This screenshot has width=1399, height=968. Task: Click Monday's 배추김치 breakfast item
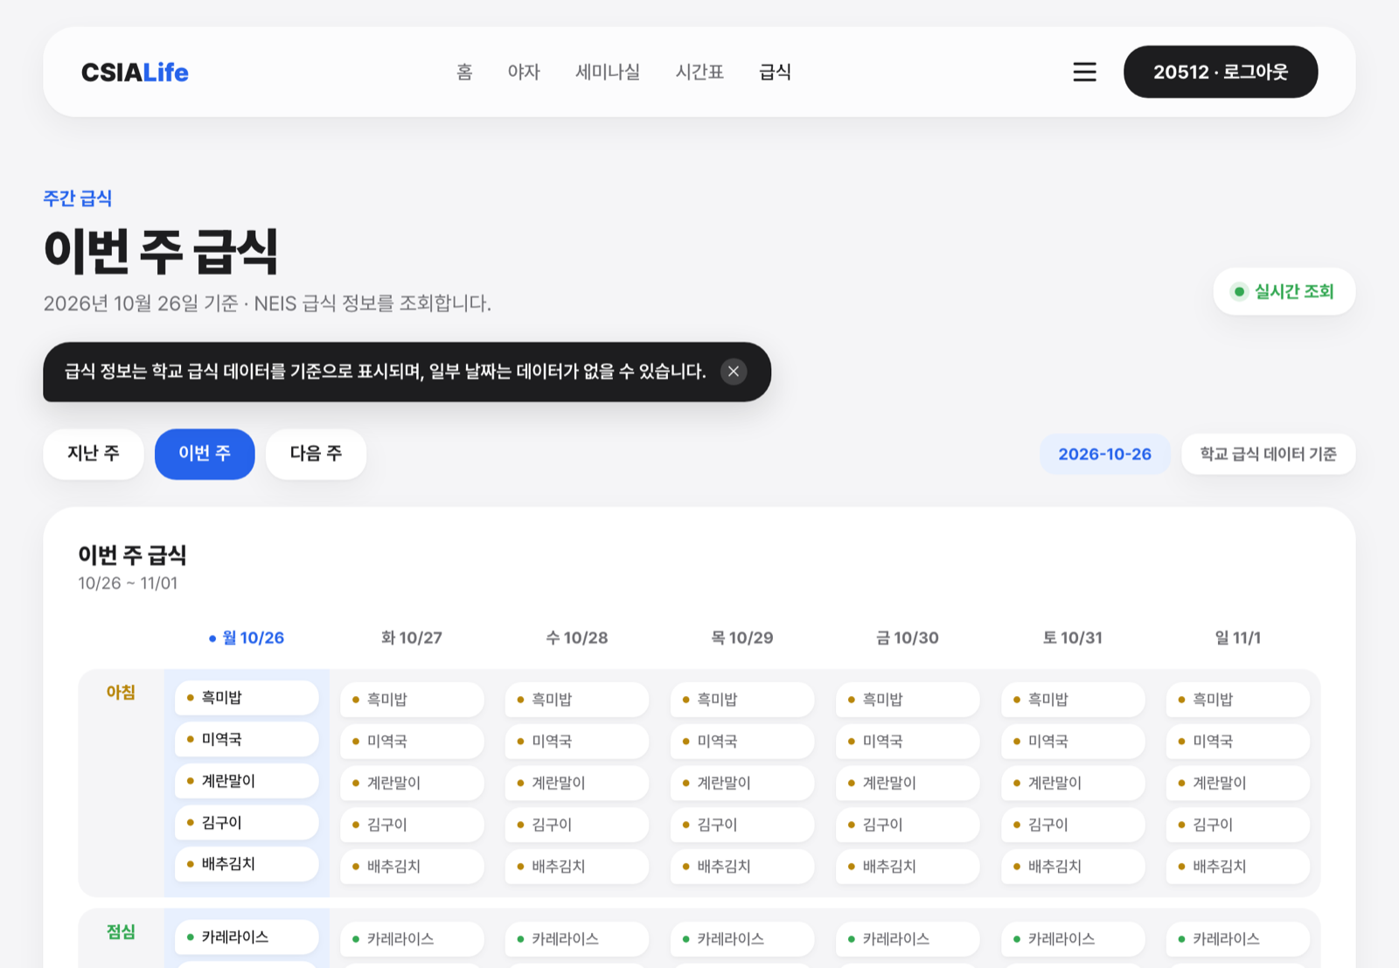click(247, 864)
